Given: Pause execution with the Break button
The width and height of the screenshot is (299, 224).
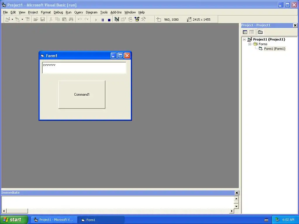Looking at the screenshot, I should click(x=103, y=20).
